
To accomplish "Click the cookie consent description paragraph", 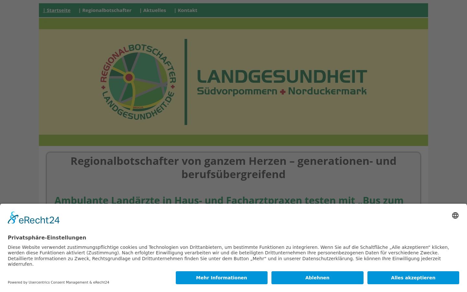I will 228,256.
